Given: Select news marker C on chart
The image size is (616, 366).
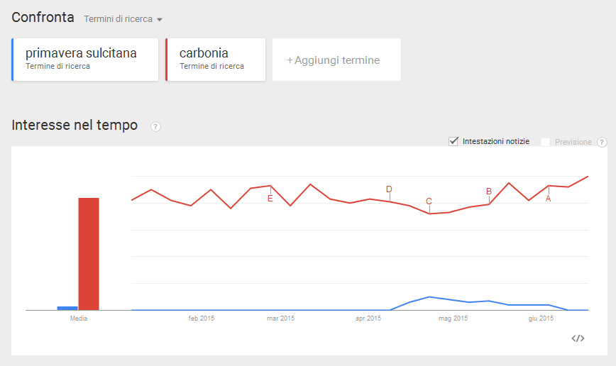Looking at the screenshot, I should 429,201.
